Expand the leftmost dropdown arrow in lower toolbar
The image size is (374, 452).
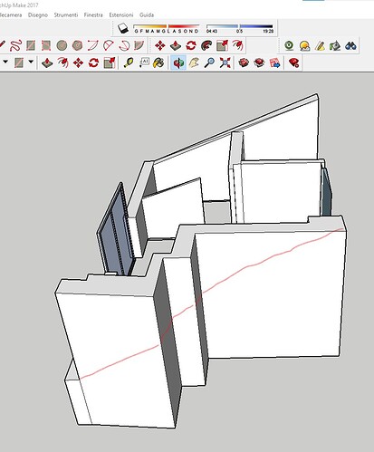pos(5,62)
